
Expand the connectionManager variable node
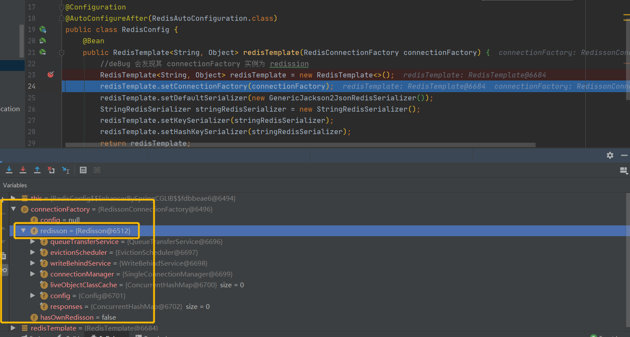[x=32, y=274]
